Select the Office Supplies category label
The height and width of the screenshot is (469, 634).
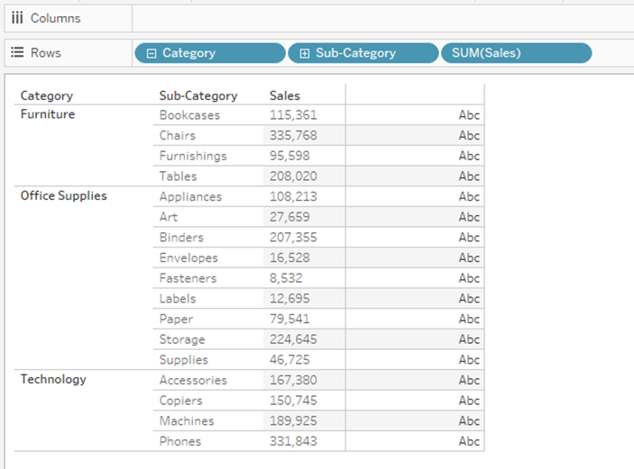point(63,195)
